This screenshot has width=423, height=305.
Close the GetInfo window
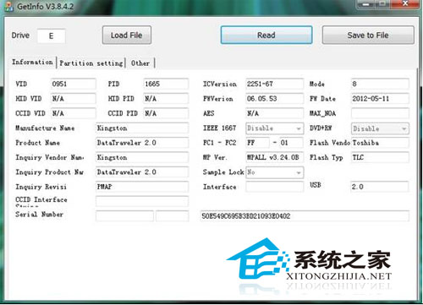click(405, 3)
